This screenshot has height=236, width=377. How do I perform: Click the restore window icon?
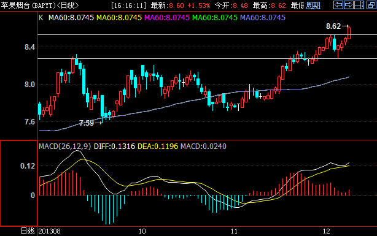point(371,5)
